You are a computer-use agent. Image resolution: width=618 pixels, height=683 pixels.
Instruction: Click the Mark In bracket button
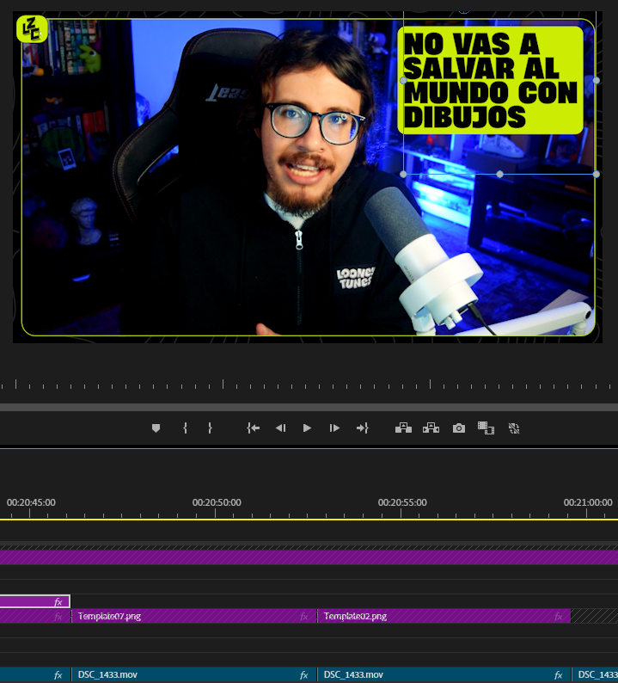(x=185, y=428)
